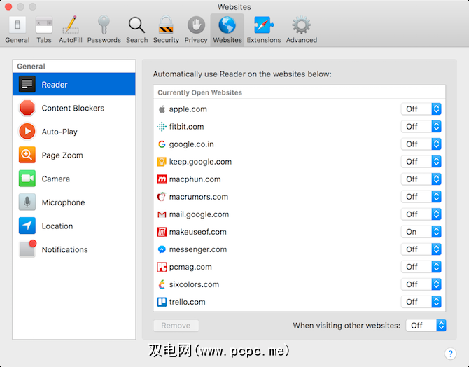The width and height of the screenshot is (469, 367).
Task: Open Reader dropdown for fitbit.com
Action: pyautogui.click(x=421, y=127)
